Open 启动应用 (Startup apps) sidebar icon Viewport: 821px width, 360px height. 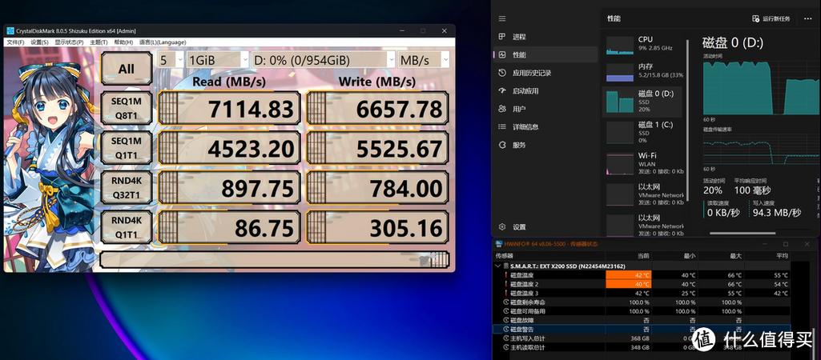(502, 90)
